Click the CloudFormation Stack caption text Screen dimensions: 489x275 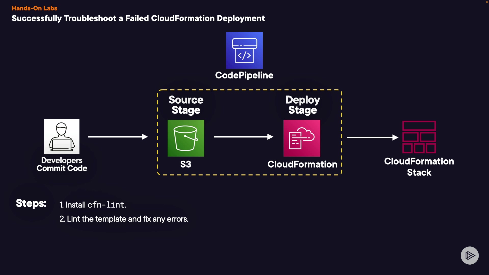click(x=419, y=167)
